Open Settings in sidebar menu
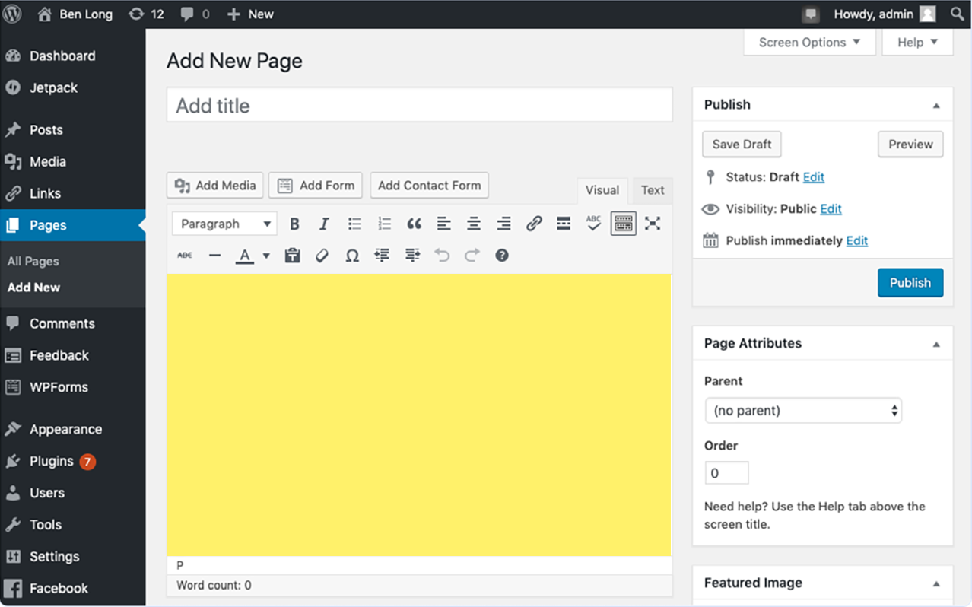The height and width of the screenshot is (607, 972). coord(72,557)
